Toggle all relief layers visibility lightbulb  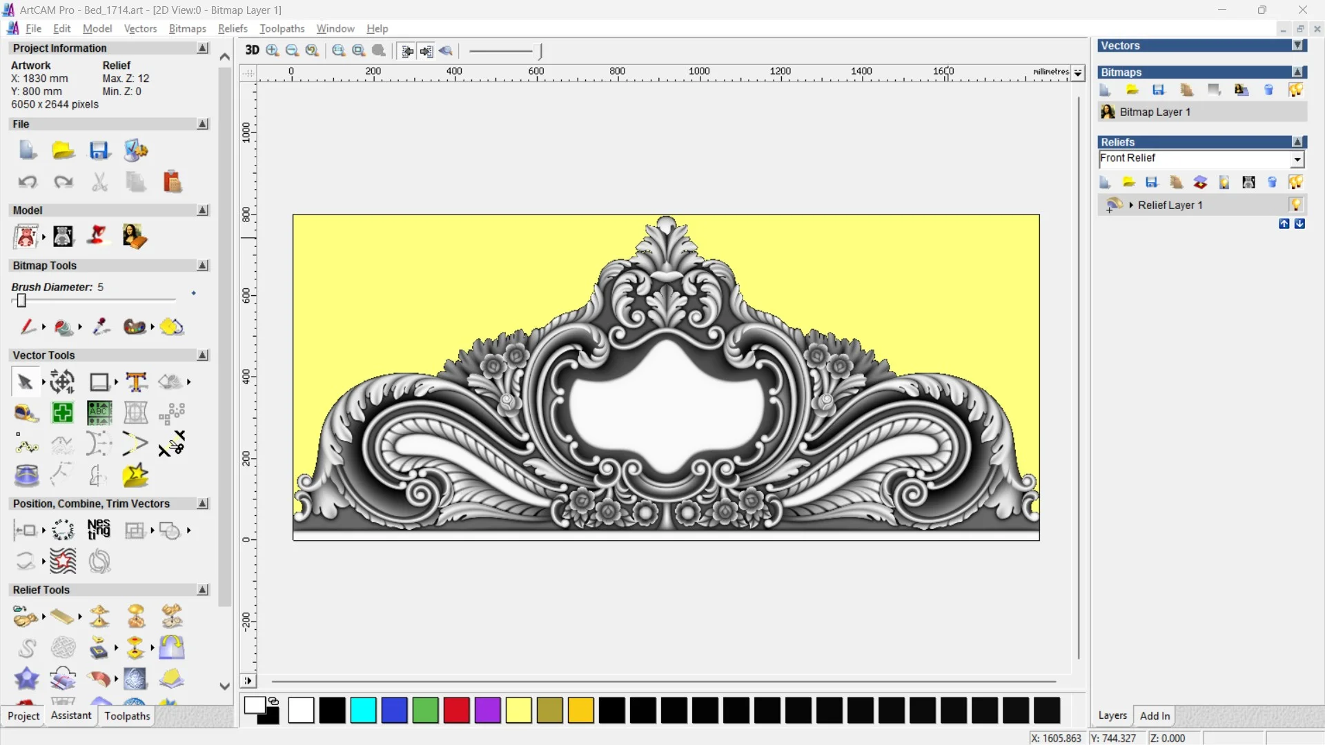[x=1295, y=182]
